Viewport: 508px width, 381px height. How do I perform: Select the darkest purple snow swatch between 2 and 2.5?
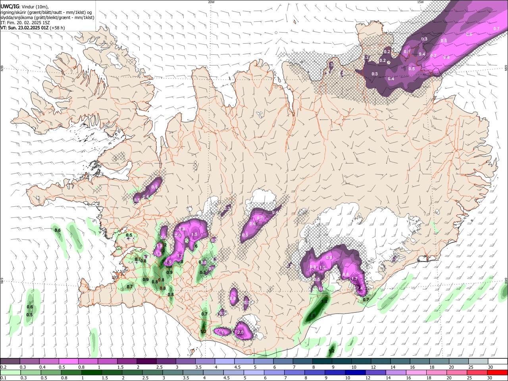146,362
